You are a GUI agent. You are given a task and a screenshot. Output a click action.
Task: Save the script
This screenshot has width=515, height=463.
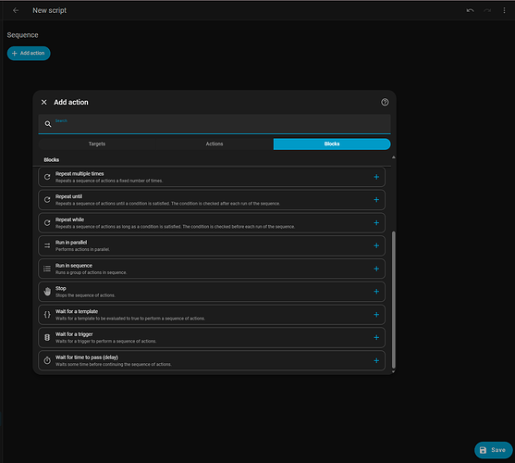pyautogui.click(x=493, y=450)
